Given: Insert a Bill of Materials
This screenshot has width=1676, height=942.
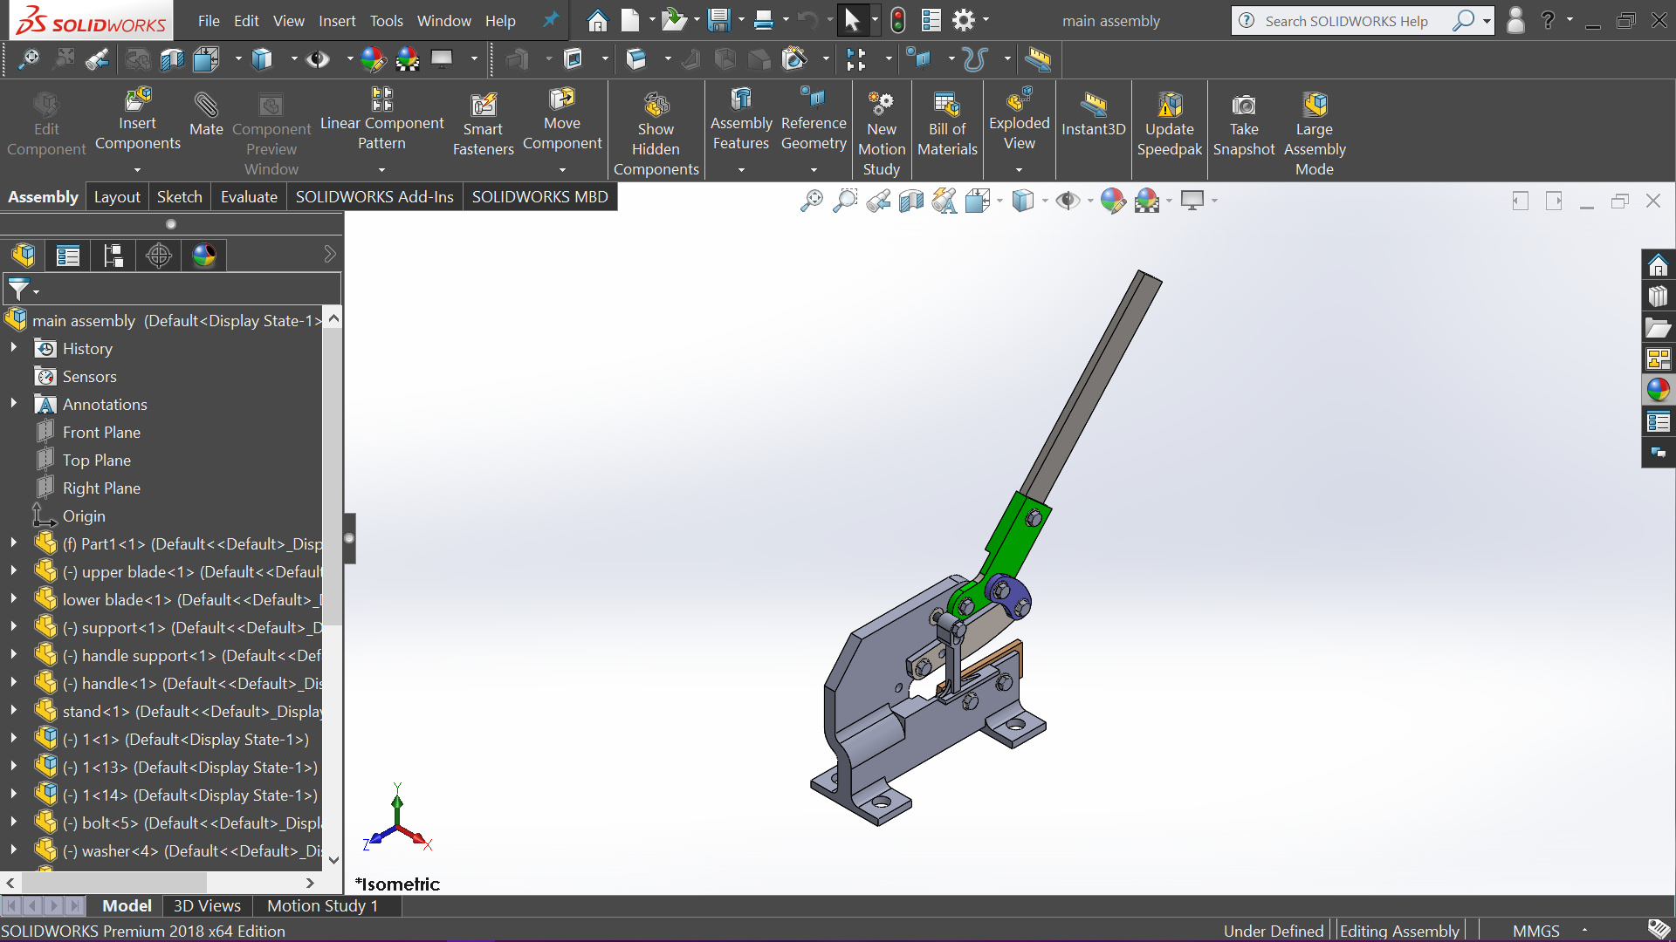Looking at the screenshot, I should (947, 125).
